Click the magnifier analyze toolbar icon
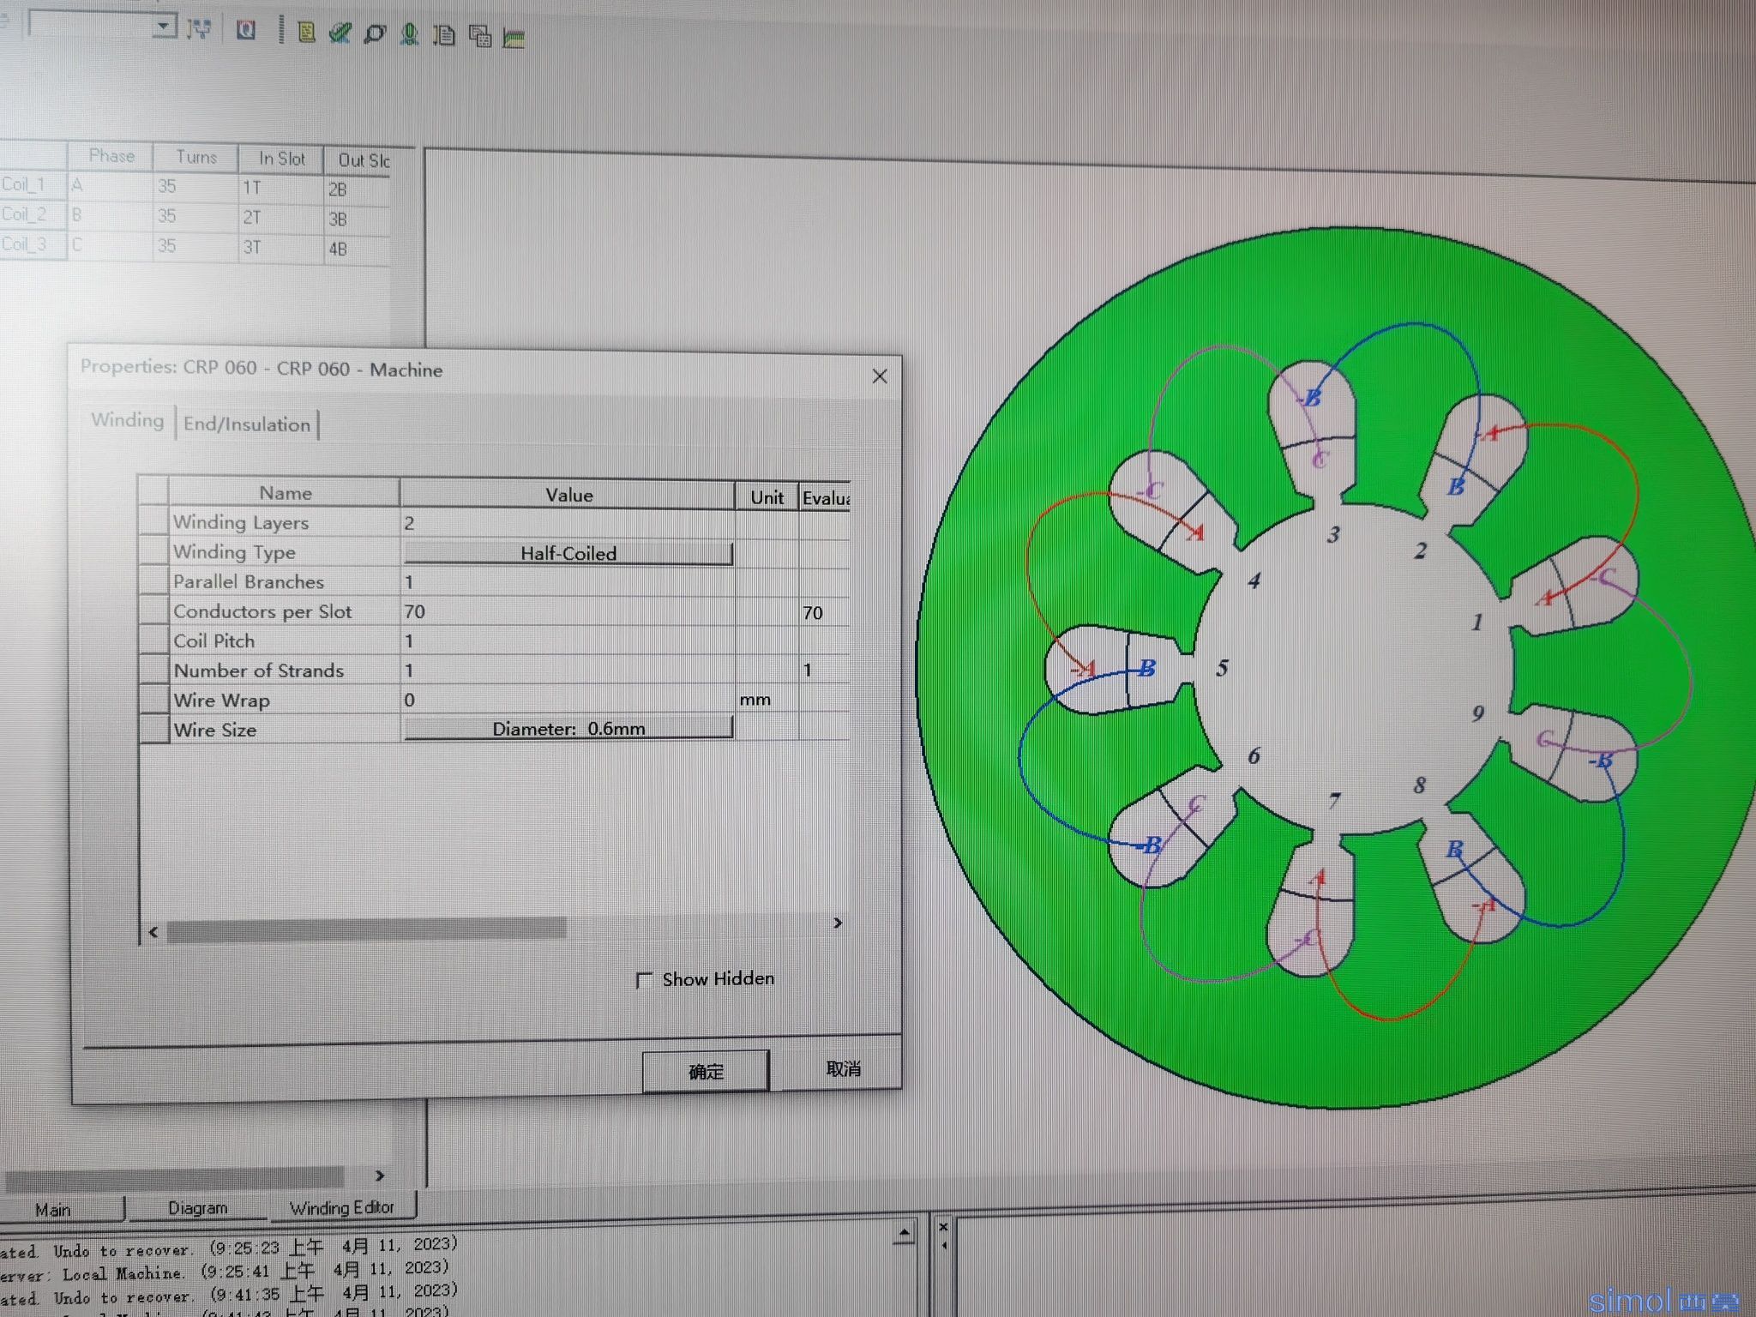The width and height of the screenshot is (1756, 1317). coord(374,34)
